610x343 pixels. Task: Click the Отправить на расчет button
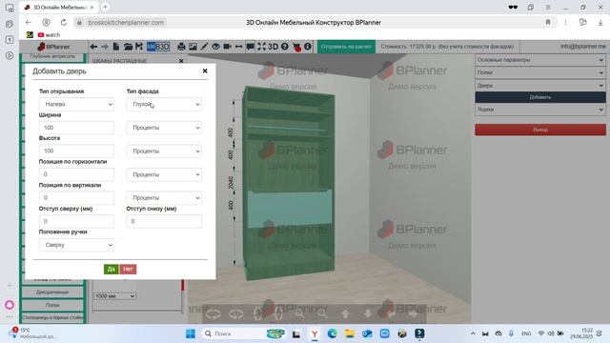tap(346, 47)
